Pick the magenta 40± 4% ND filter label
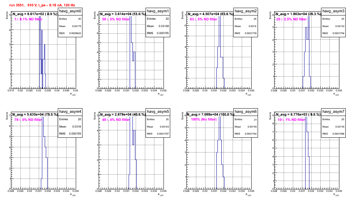Image resolution: width=351 pixels, height=201 pixels. click(116, 120)
